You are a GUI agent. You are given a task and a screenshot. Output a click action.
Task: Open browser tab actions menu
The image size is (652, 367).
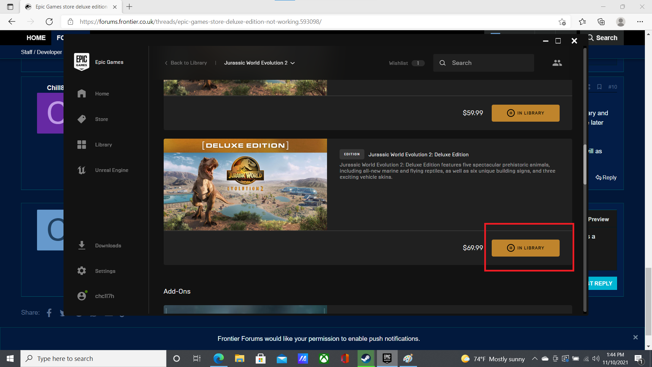[10, 7]
